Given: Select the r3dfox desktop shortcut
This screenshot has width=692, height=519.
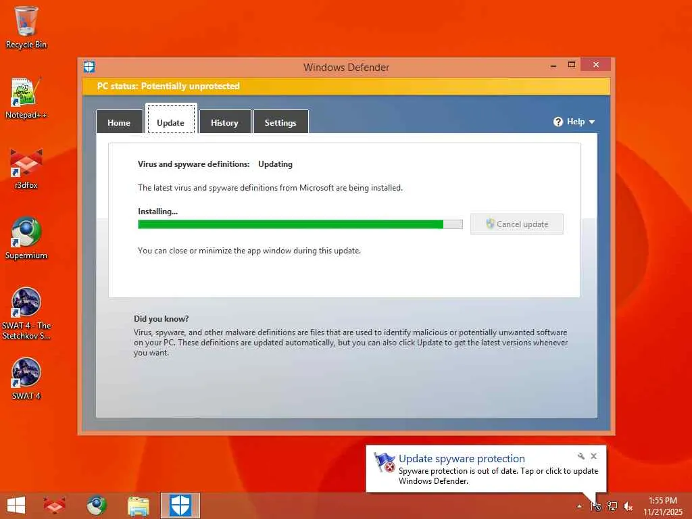Looking at the screenshot, I should click(26, 168).
